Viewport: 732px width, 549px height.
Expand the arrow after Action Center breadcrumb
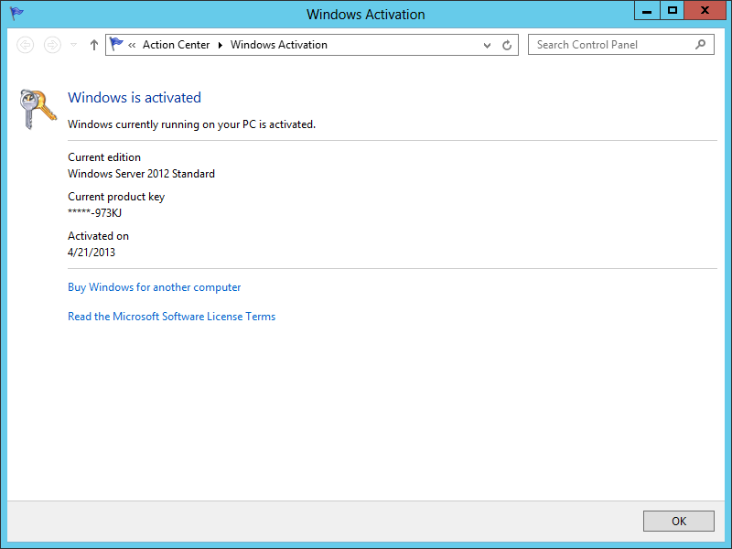coord(221,45)
